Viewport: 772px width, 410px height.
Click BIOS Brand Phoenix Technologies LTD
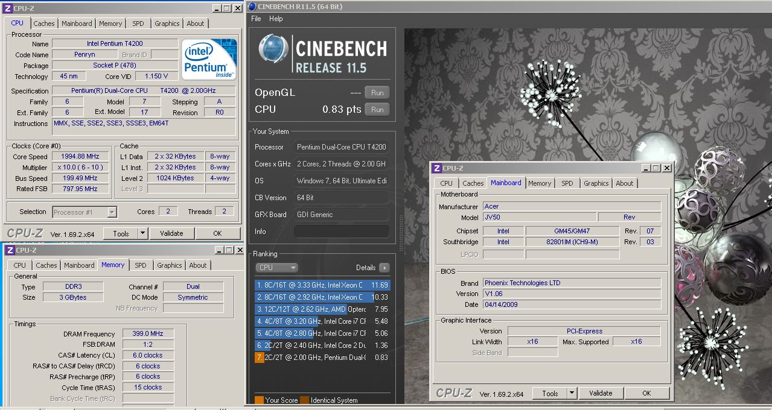[572, 283]
